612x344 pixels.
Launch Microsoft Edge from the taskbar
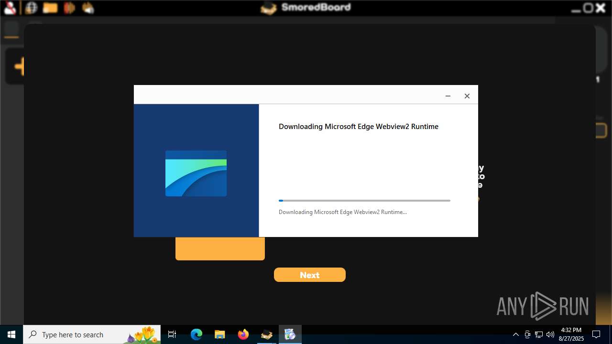pyautogui.click(x=197, y=334)
